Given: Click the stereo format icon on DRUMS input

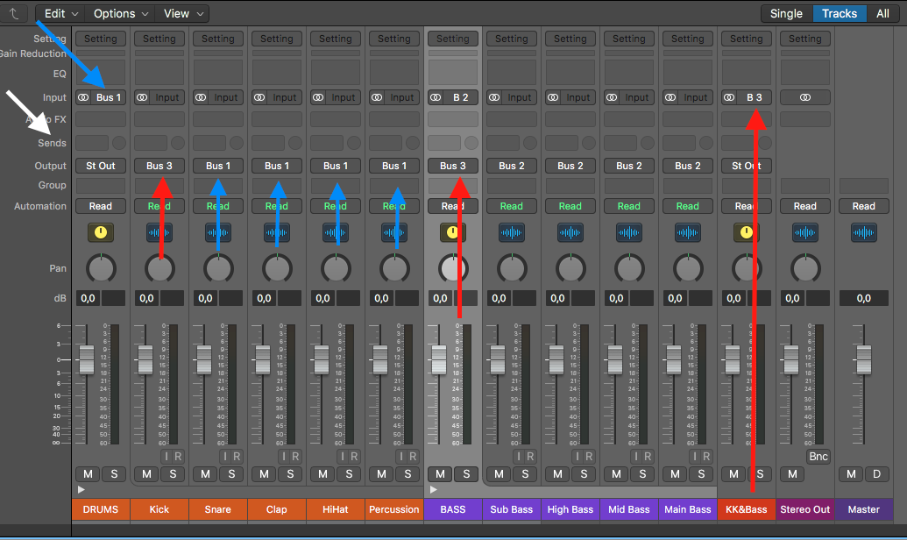Looking at the screenshot, I should pos(84,97).
